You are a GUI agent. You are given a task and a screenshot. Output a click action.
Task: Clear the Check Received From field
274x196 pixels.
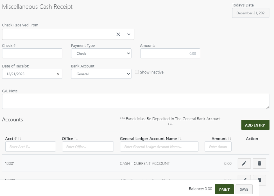pyautogui.click(x=118, y=34)
